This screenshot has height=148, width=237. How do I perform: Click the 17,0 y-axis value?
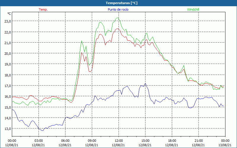point(8,86)
